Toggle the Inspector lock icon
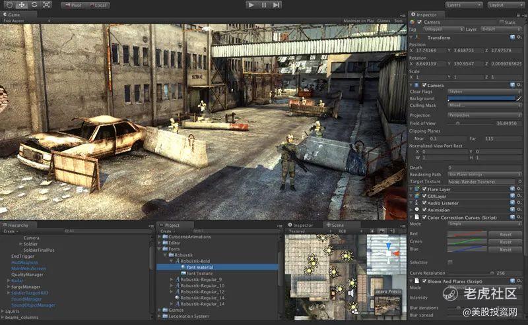 pyautogui.click(x=518, y=15)
